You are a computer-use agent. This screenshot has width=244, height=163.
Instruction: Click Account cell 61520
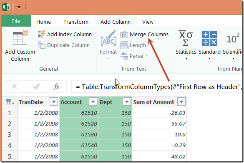coord(79,123)
